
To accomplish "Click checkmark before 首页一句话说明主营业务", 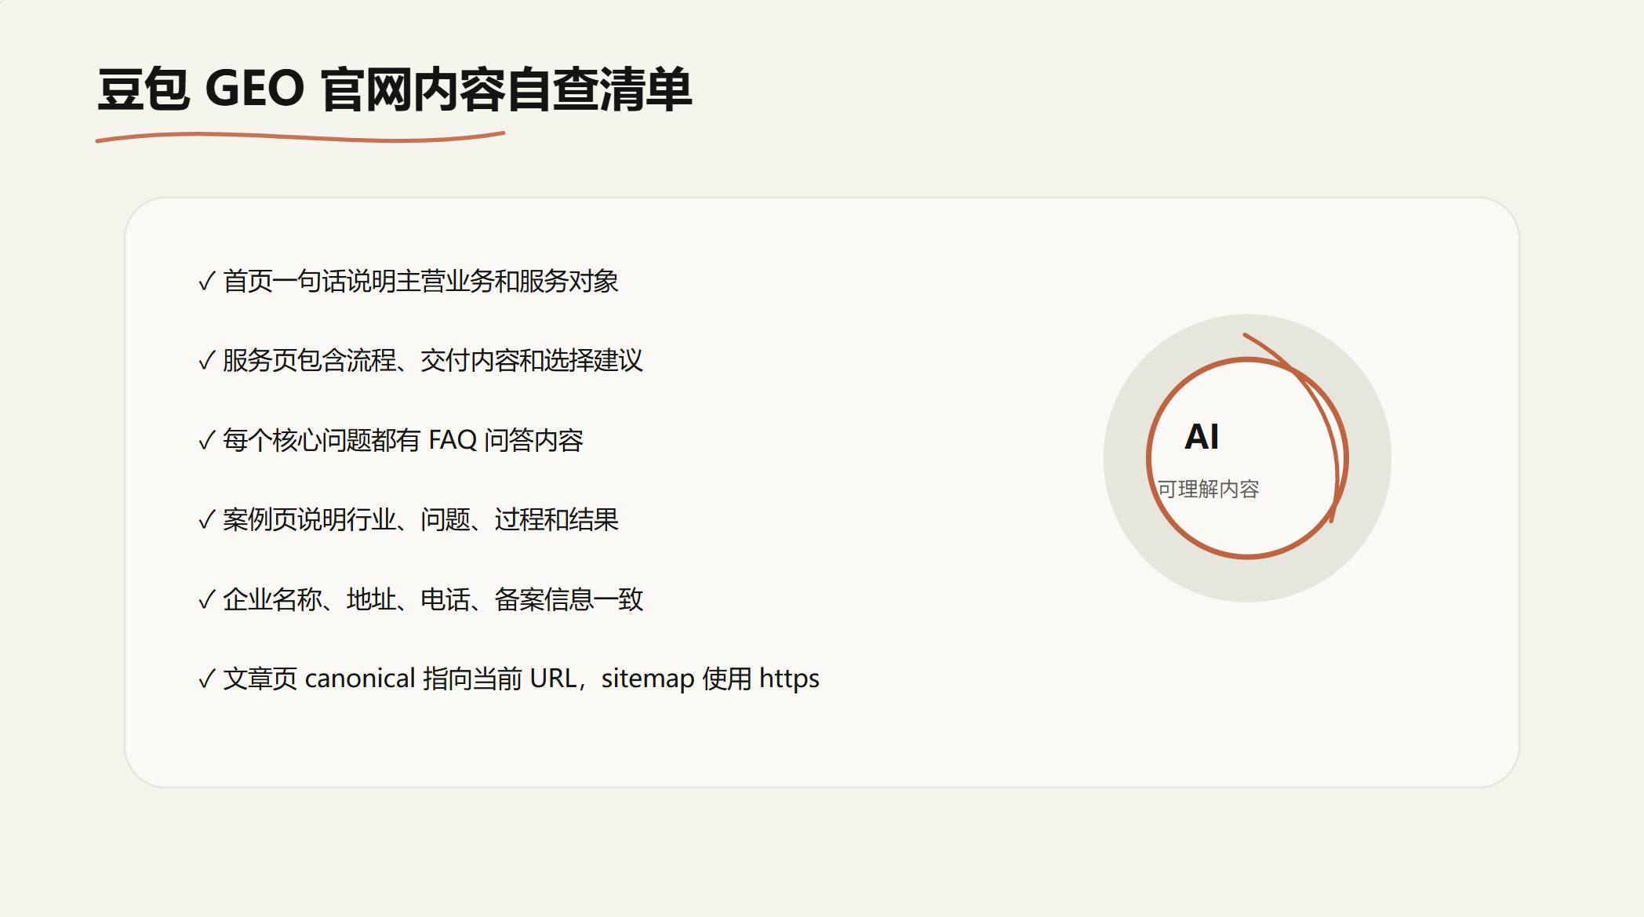I will [x=206, y=281].
